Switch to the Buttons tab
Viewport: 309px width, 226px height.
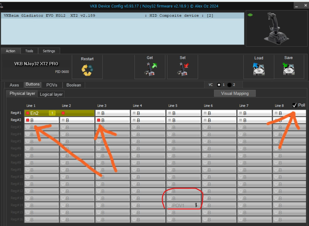pos(33,84)
